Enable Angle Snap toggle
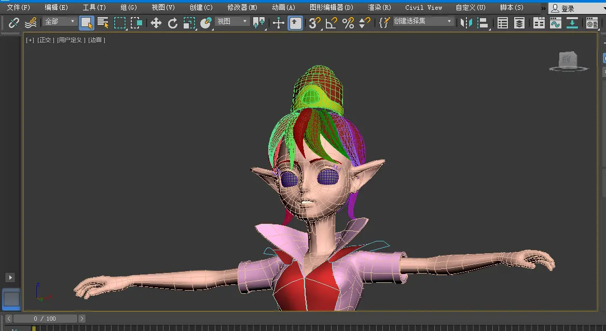This screenshot has height=331, width=606. click(x=331, y=23)
